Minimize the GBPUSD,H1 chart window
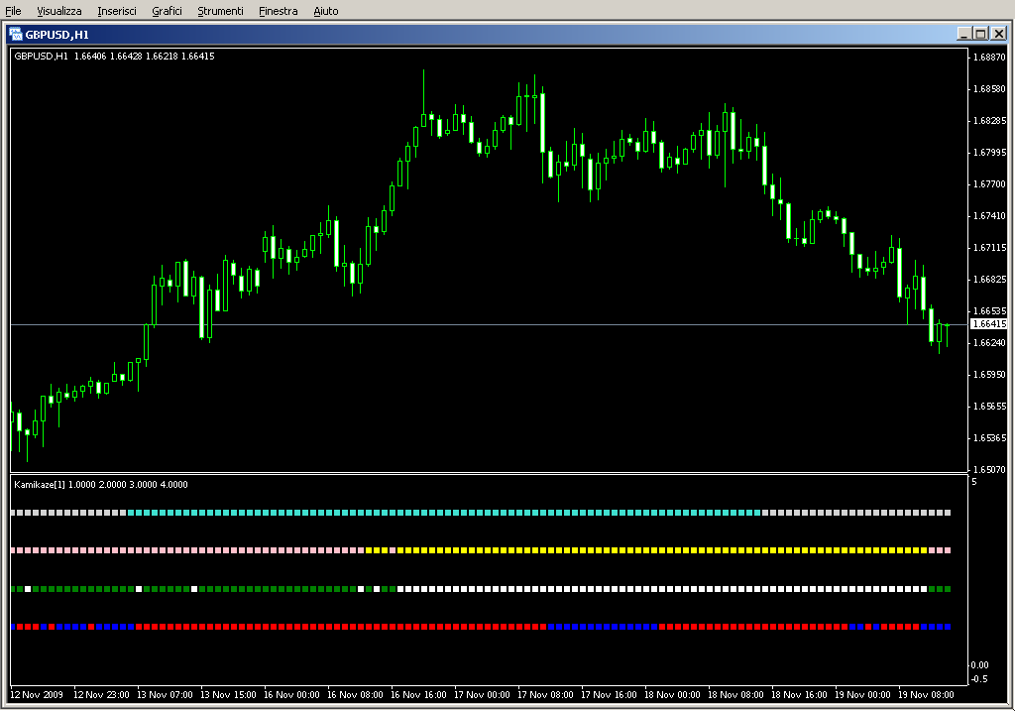The height and width of the screenshot is (711, 1015). point(963,34)
